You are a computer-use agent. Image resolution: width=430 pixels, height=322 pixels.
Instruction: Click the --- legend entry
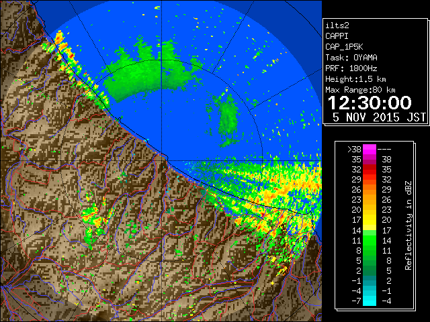[x=384, y=150]
